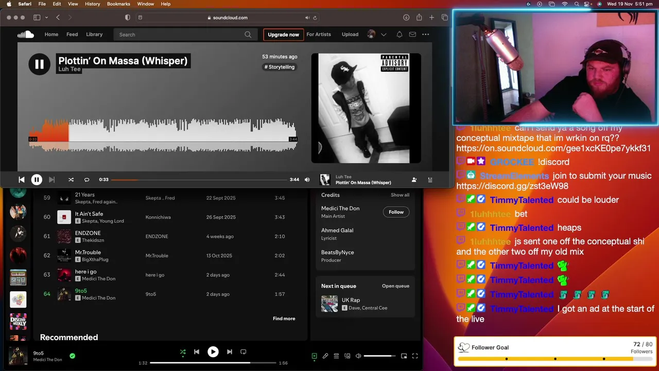This screenshot has height=371, width=659.
Task: Open For Artists link
Action: pos(319,35)
